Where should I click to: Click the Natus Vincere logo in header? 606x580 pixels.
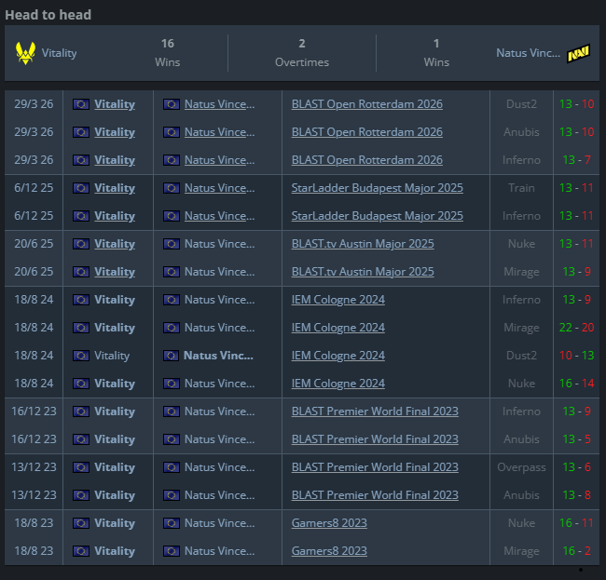tap(579, 53)
